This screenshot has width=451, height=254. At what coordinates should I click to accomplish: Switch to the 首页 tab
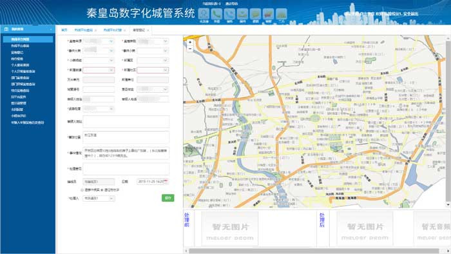tap(64, 30)
